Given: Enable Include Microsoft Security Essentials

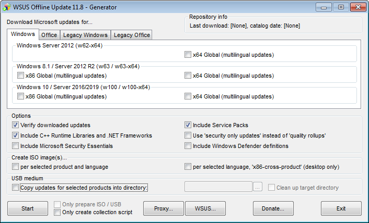Looking at the screenshot, I should pos(15,146).
